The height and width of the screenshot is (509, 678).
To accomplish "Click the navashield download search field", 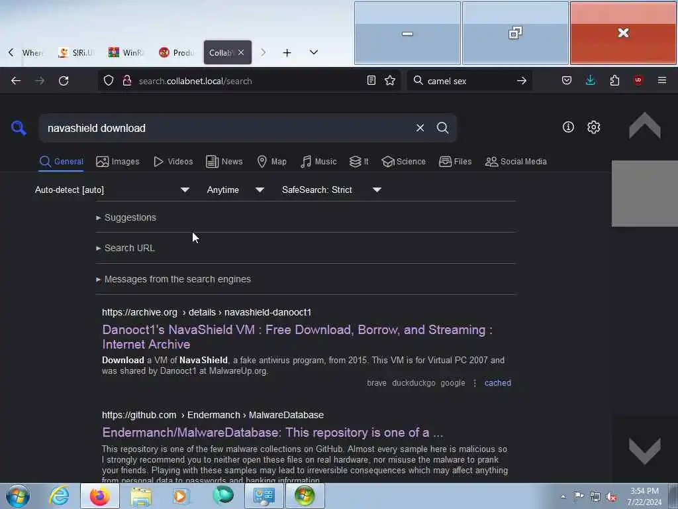I will (225, 128).
